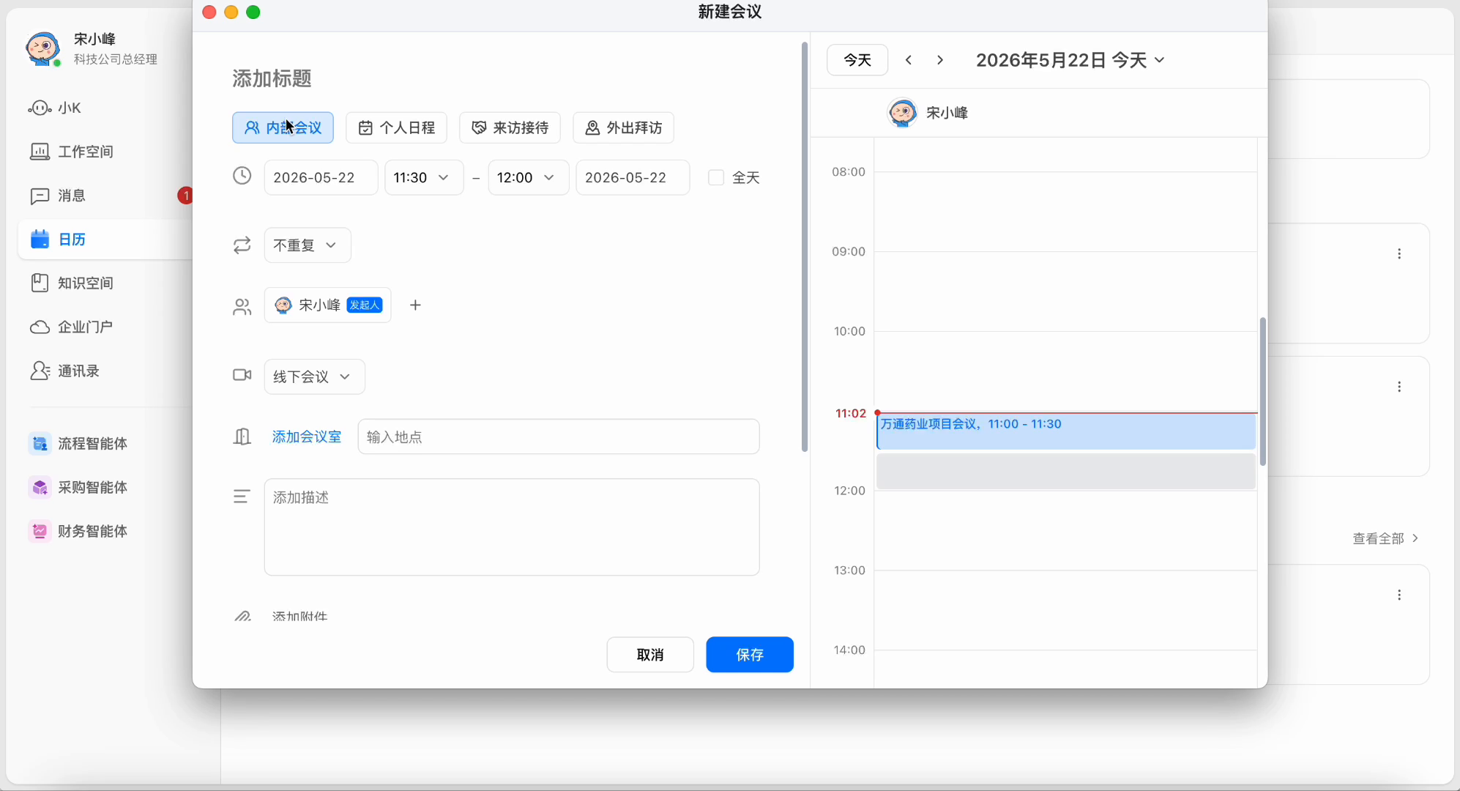Click the 添加描述 description box

(512, 527)
